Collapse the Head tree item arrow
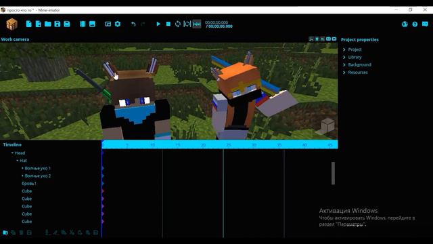This screenshot has width=433, height=244. (12, 153)
